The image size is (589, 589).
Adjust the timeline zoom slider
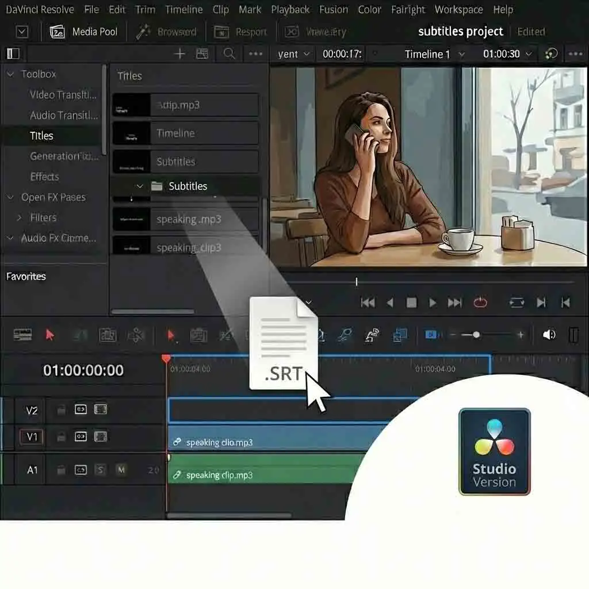click(x=477, y=334)
